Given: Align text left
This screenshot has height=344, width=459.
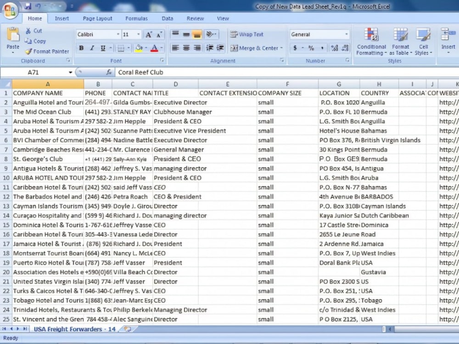Looking at the screenshot, I should tap(175, 48).
